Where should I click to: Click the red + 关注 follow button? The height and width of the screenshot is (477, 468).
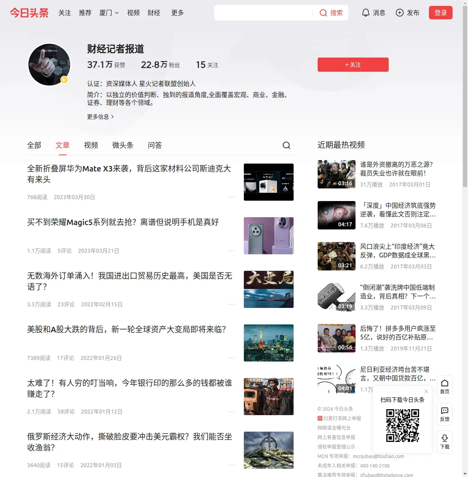point(353,65)
